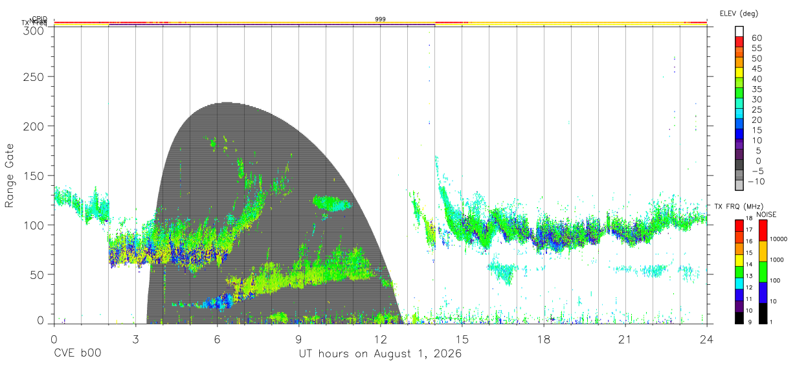This screenshot has height=367, width=795.
Task: Click the '50' tick label on Range Gate axis
Action: [37, 274]
